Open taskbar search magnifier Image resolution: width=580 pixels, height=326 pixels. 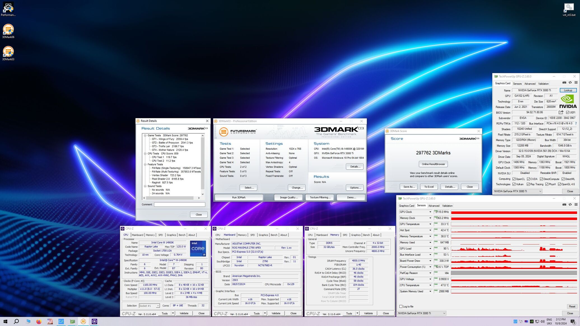point(16,322)
